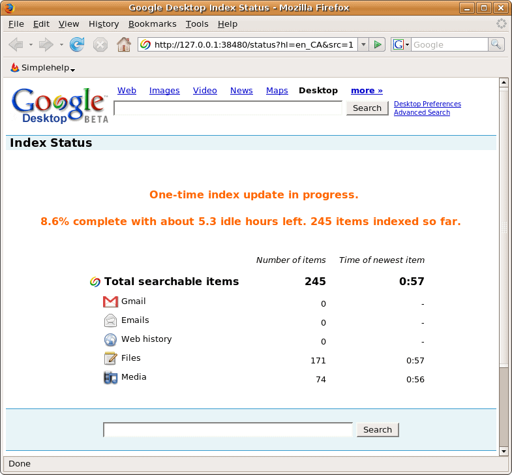Click Number of items column header
Viewport: 512px width, 475px height.
pyautogui.click(x=291, y=260)
